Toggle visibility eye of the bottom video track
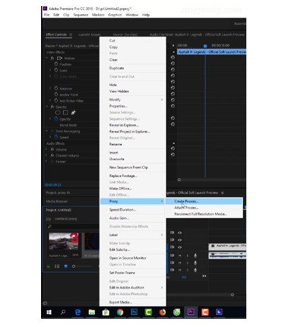The image size is (284, 327). [x=180, y=247]
